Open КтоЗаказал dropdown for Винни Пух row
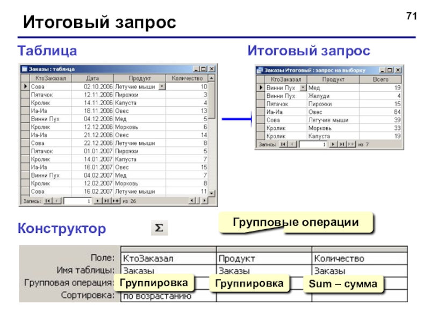This screenshot has height=322, width=430. (303, 87)
